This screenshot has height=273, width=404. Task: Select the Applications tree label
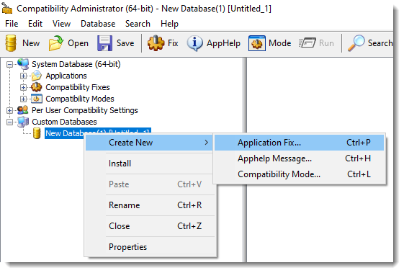point(66,76)
